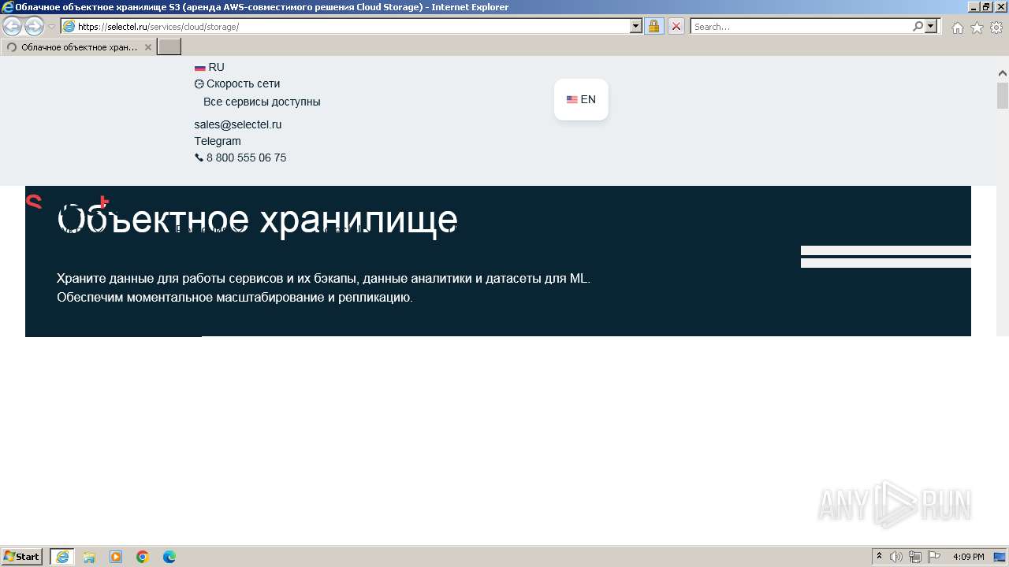Viewport: 1009px width, 567px height.
Task: Call the 8 800 555 06 75 number
Action: (240, 157)
